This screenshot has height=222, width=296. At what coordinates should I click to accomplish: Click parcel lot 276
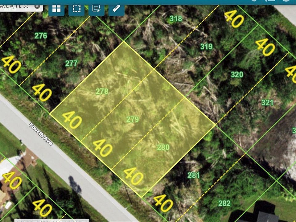[x=41, y=35]
